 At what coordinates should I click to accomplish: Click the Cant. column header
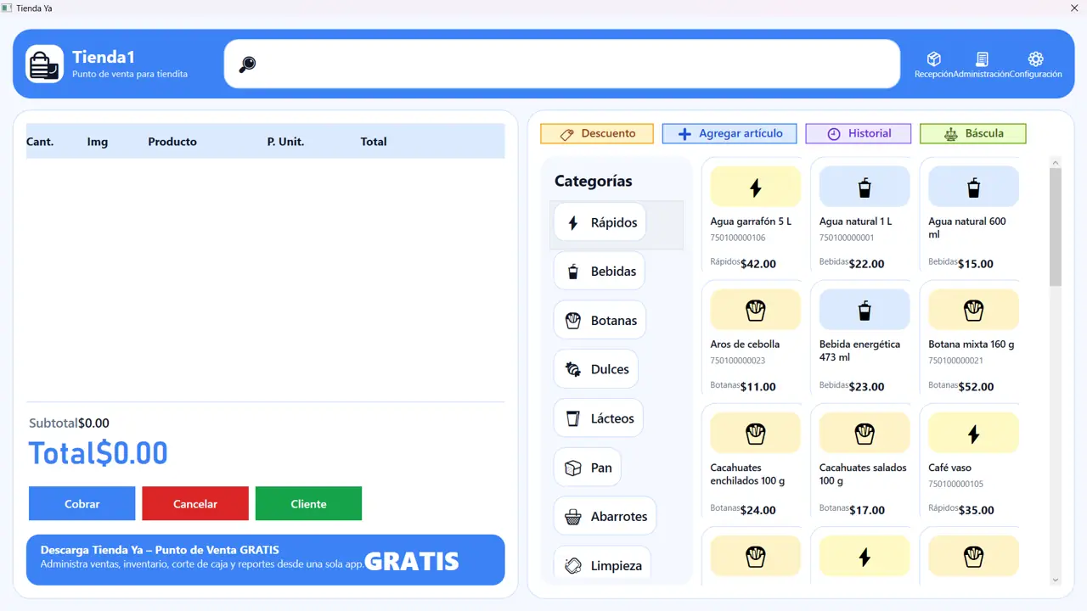40,142
